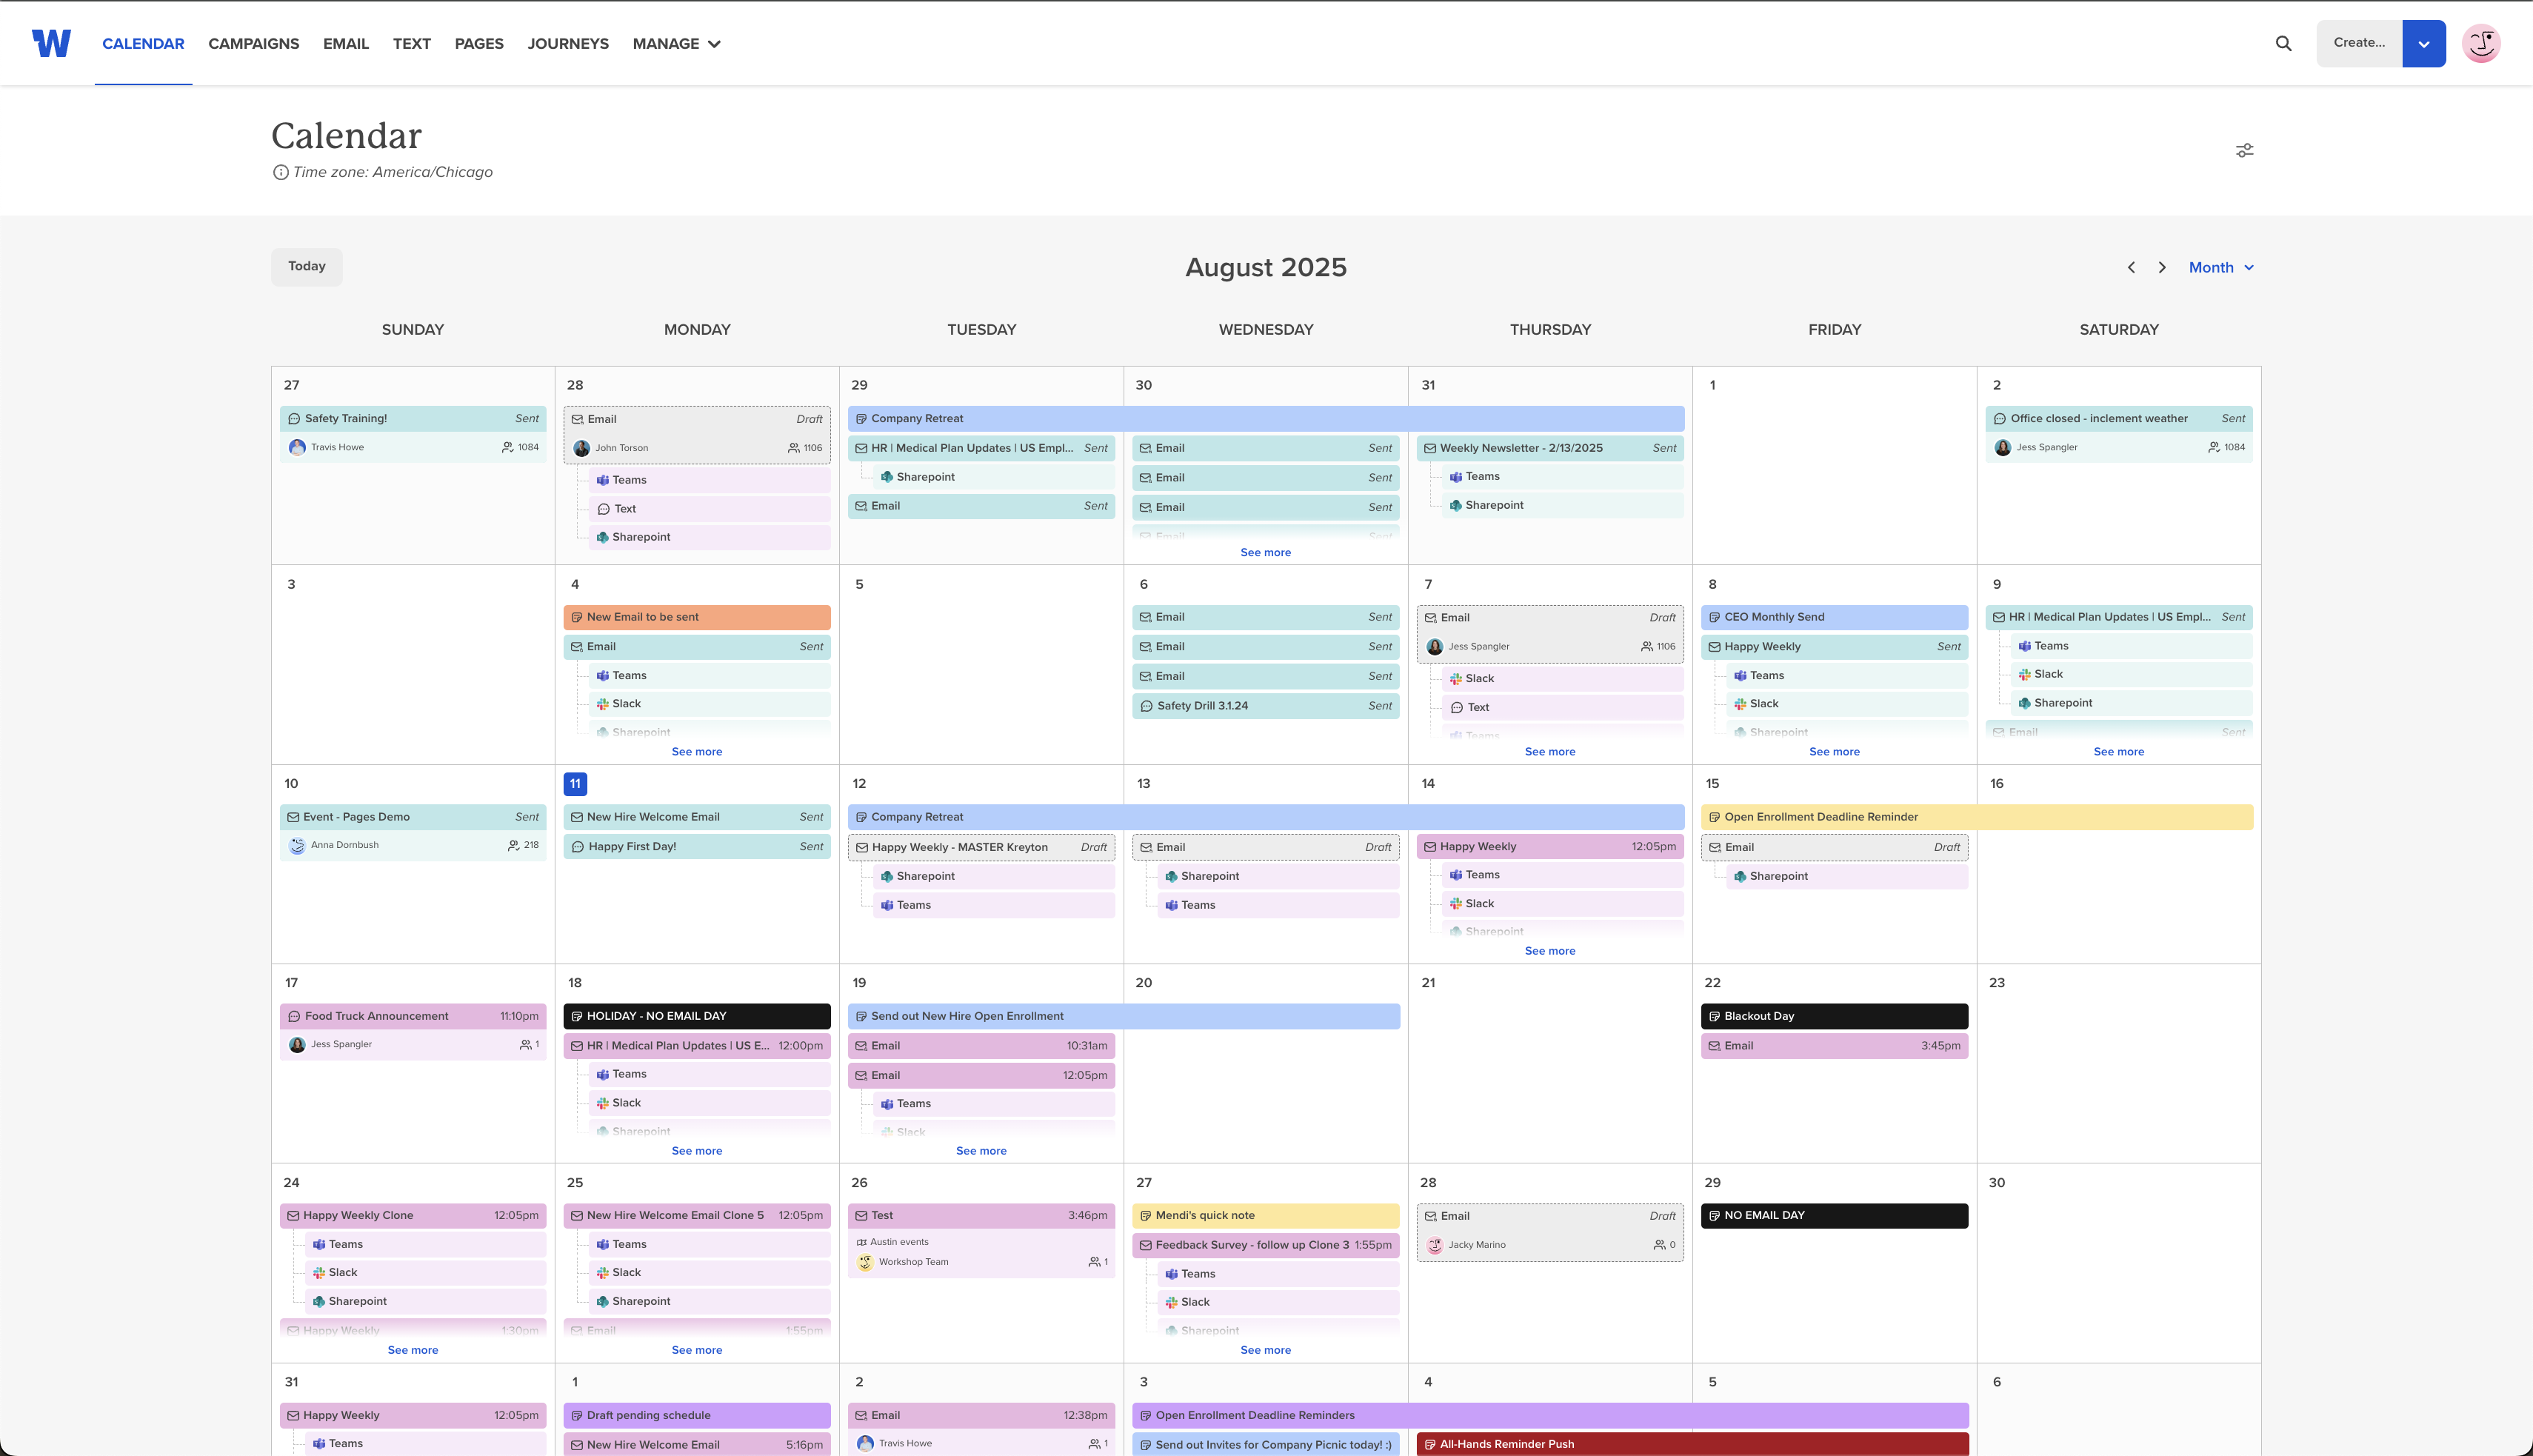The height and width of the screenshot is (1456, 2533).
Task: Click note icon on New Email to be sent
Action: pos(577,617)
